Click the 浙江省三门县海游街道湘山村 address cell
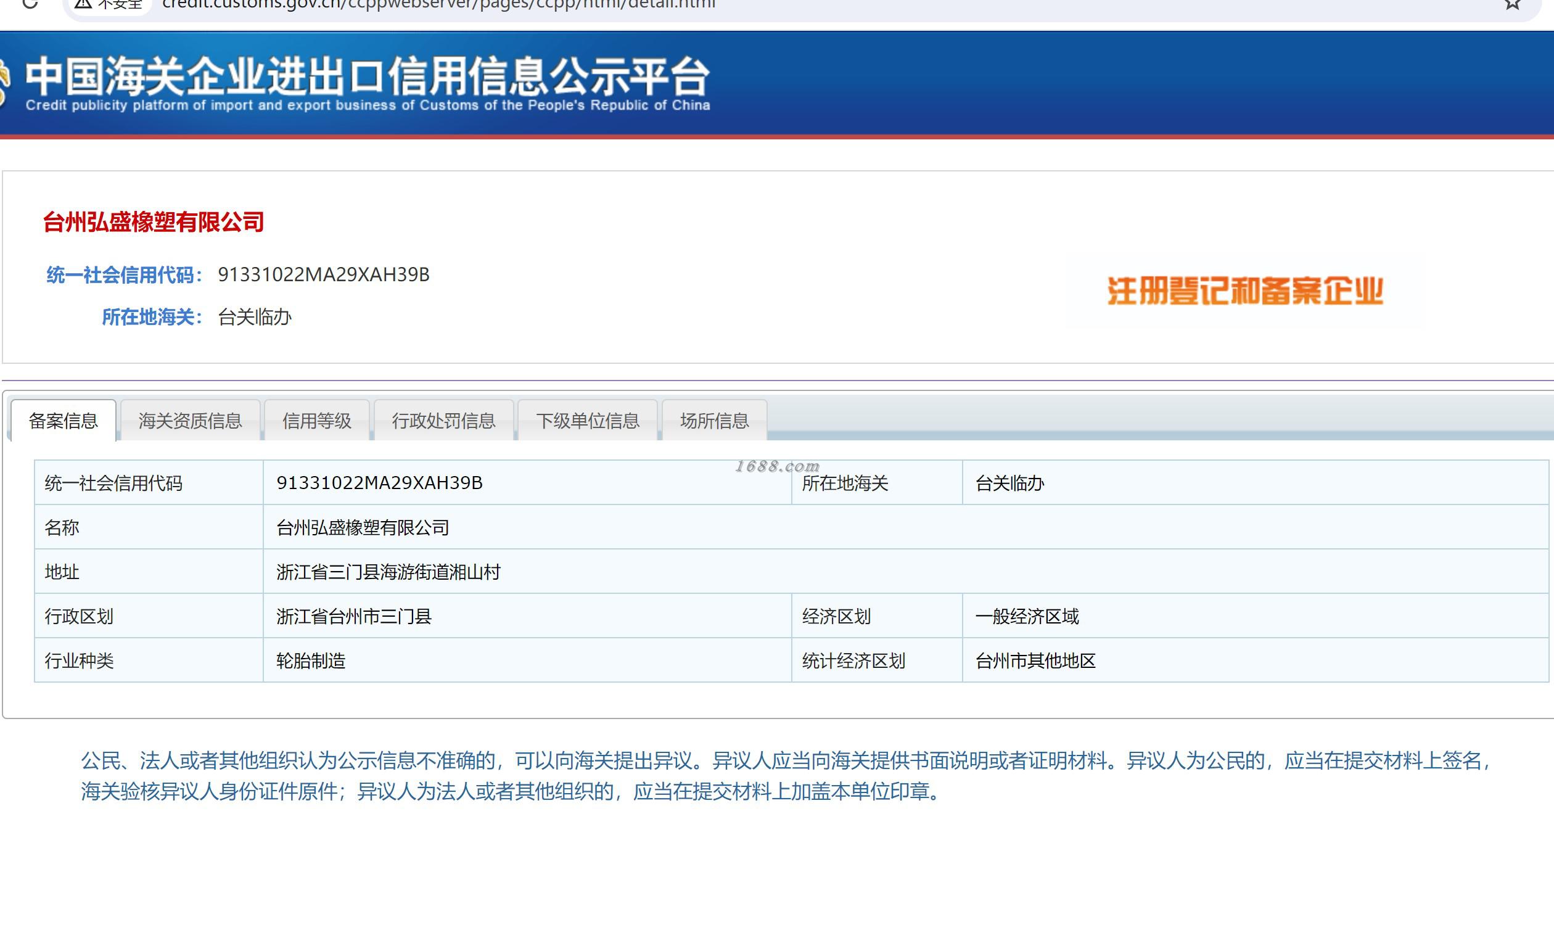Image resolution: width=1554 pixels, height=930 pixels. point(388,572)
